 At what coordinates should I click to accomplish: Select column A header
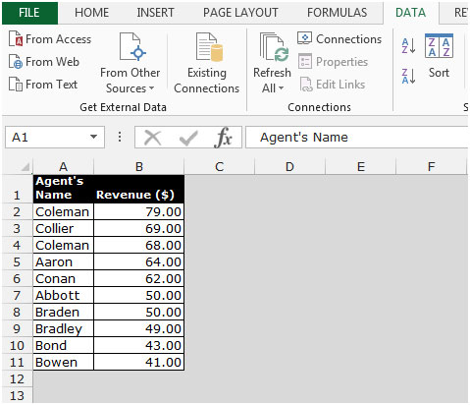click(63, 167)
